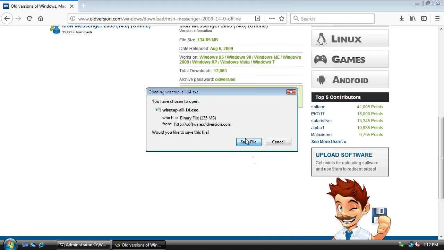Click Switch between windows quick launch icon
The height and width of the screenshot is (250, 444).
pos(33,245)
